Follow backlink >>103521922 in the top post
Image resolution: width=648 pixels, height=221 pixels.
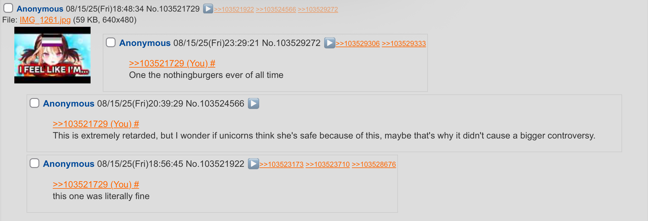(234, 9)
